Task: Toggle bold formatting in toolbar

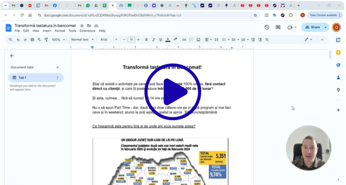Action: (146, 40)
